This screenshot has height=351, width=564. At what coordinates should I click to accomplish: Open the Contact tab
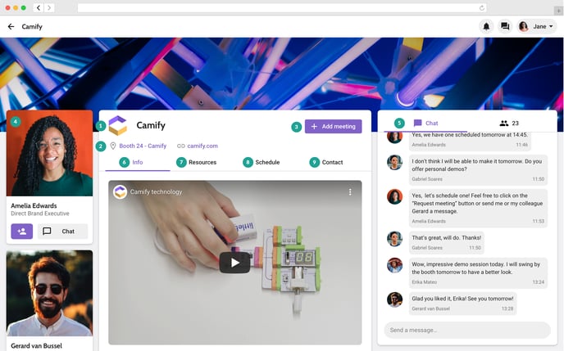[332, 162]
